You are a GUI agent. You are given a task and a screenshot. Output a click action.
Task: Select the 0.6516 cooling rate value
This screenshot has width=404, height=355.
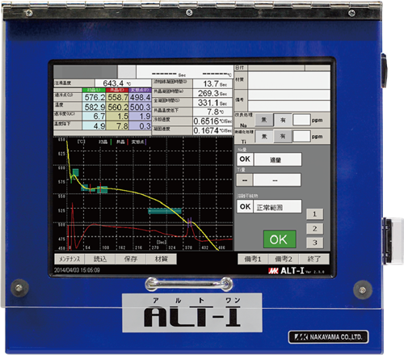click(x=213, y=121)
